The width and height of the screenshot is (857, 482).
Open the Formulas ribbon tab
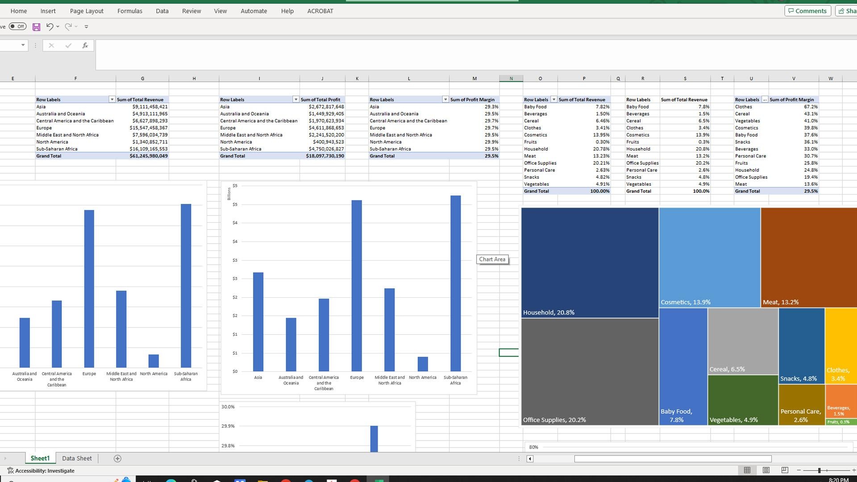[x=130, y=11]
